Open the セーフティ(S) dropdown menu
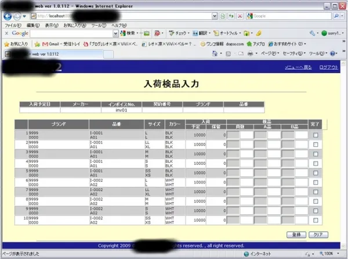 (x=294, y=53)
